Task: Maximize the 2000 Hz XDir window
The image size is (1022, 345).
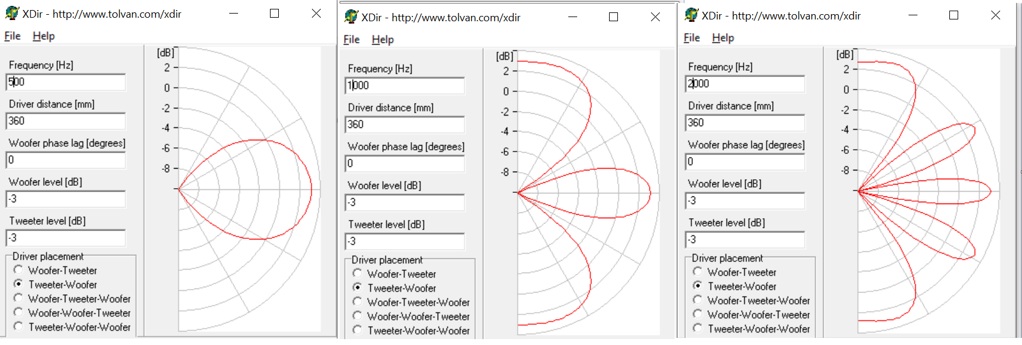Action: pos(953,15)
